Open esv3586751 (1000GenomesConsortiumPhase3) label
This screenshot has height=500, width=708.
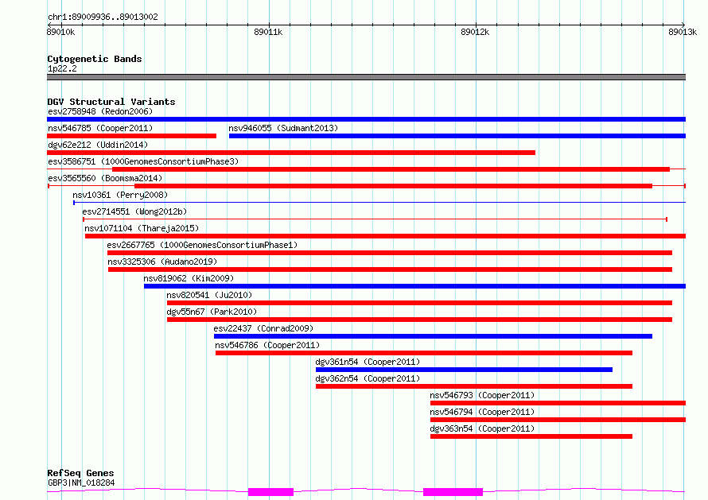tap(143, 161)
